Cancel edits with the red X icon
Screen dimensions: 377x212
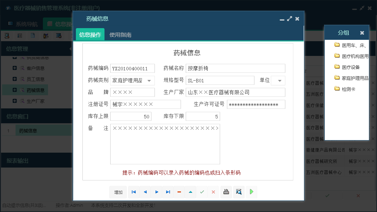point(213,192)
